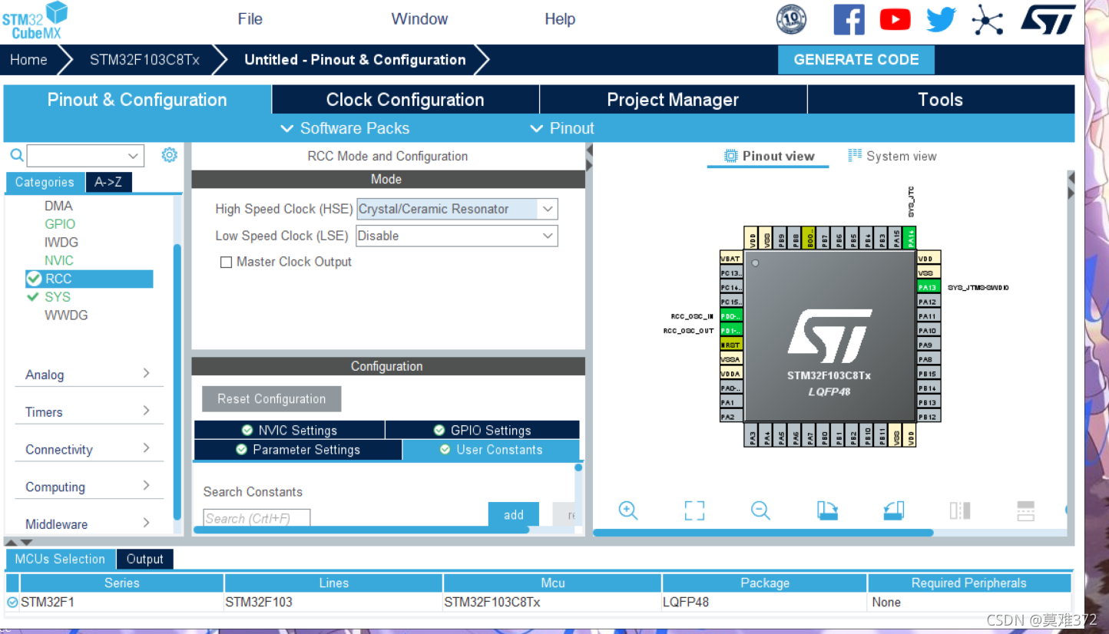
Task: Expand the Computing category
Action: pyautogui.click(x=89, y=487)
